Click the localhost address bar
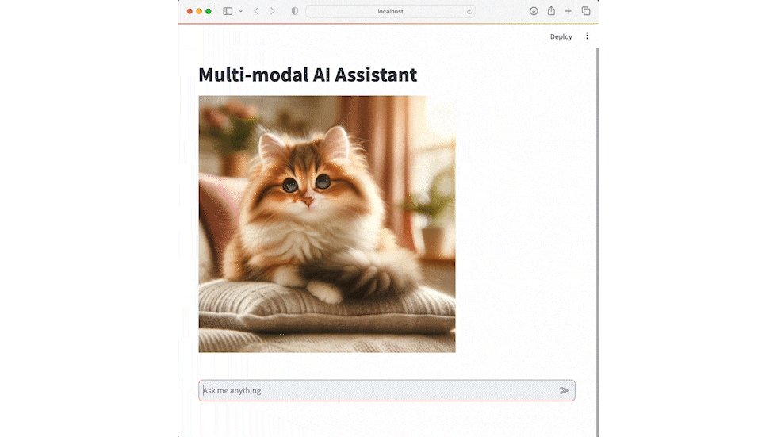This screenshot has width=777, height=437. point(390,11)
